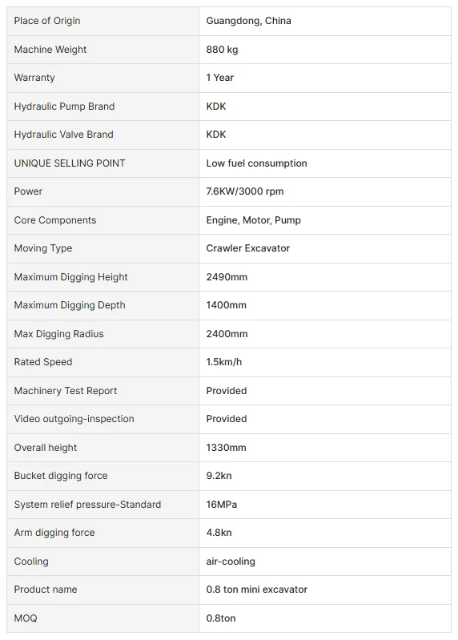458x640 pixels.
Task: Click the Crawler Excavator value
Action: point(248,248)
